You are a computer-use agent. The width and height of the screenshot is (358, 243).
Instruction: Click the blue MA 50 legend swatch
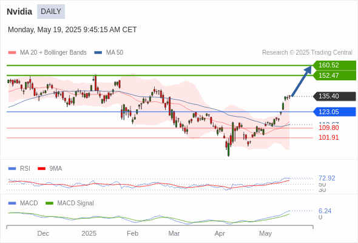click(x=98, y=53)
